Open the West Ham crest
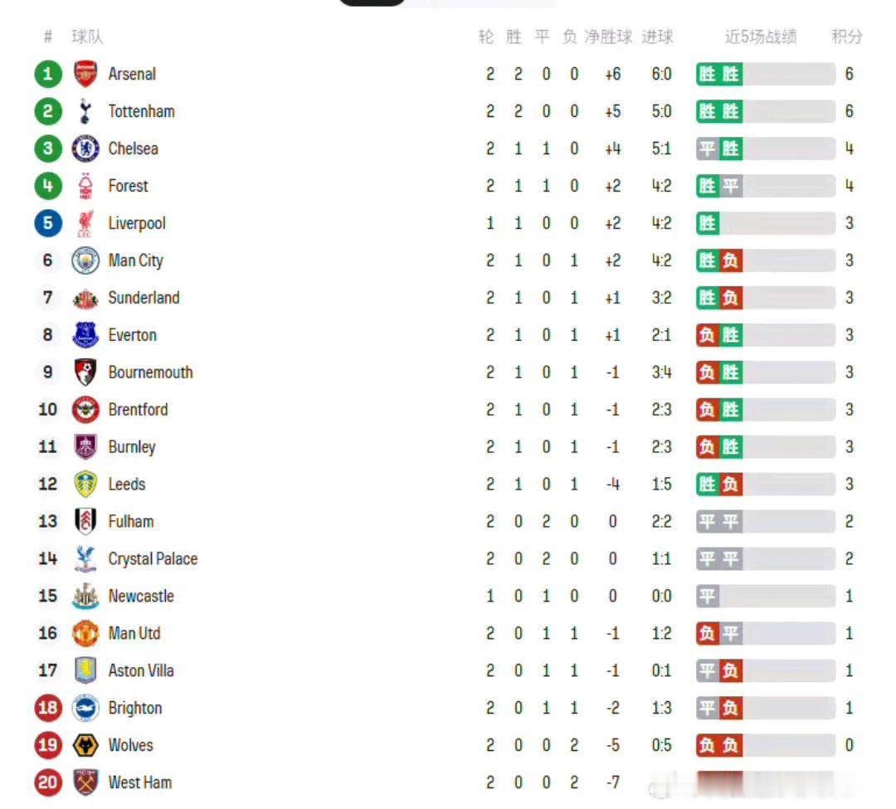Screen dimensions: 896x809 [85, 782]
